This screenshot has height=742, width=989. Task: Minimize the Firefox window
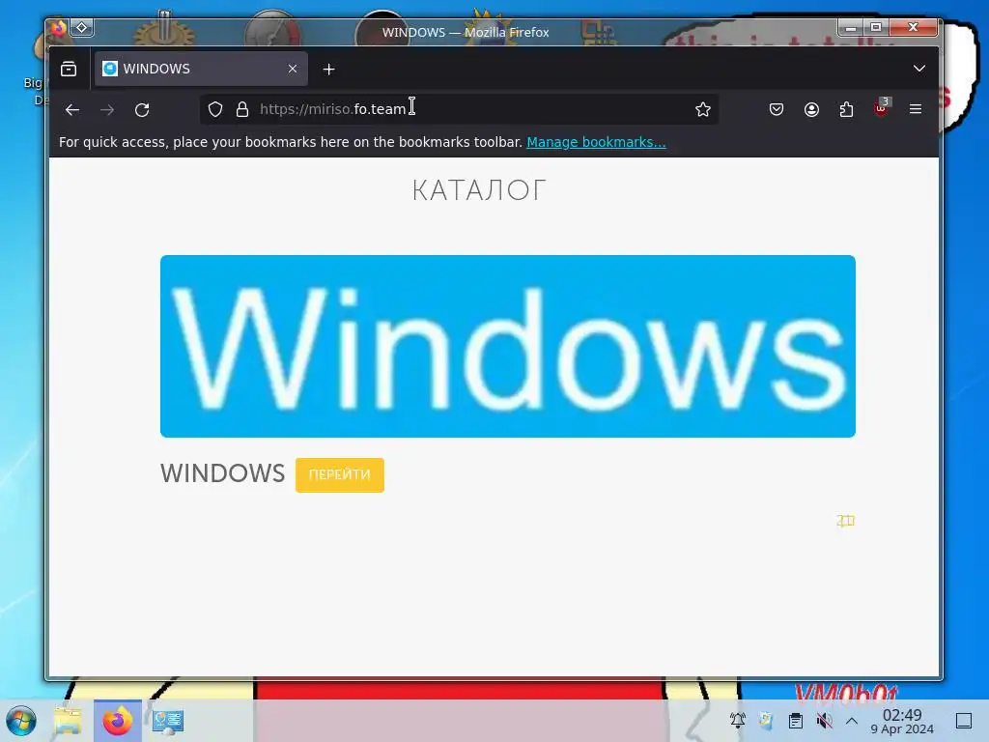tap(851, 27)
